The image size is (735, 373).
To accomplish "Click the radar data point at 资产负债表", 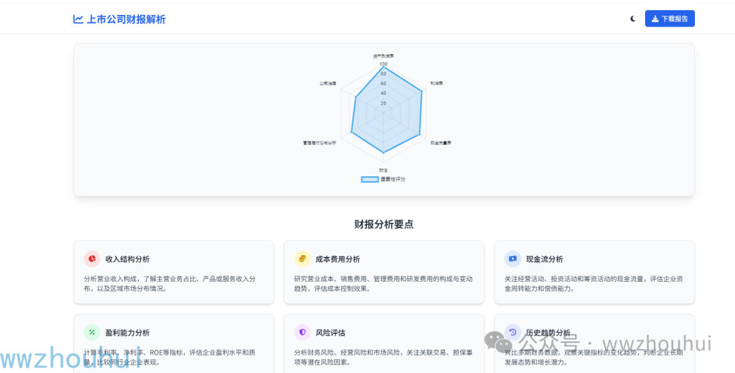I will (x=383, y=67).
